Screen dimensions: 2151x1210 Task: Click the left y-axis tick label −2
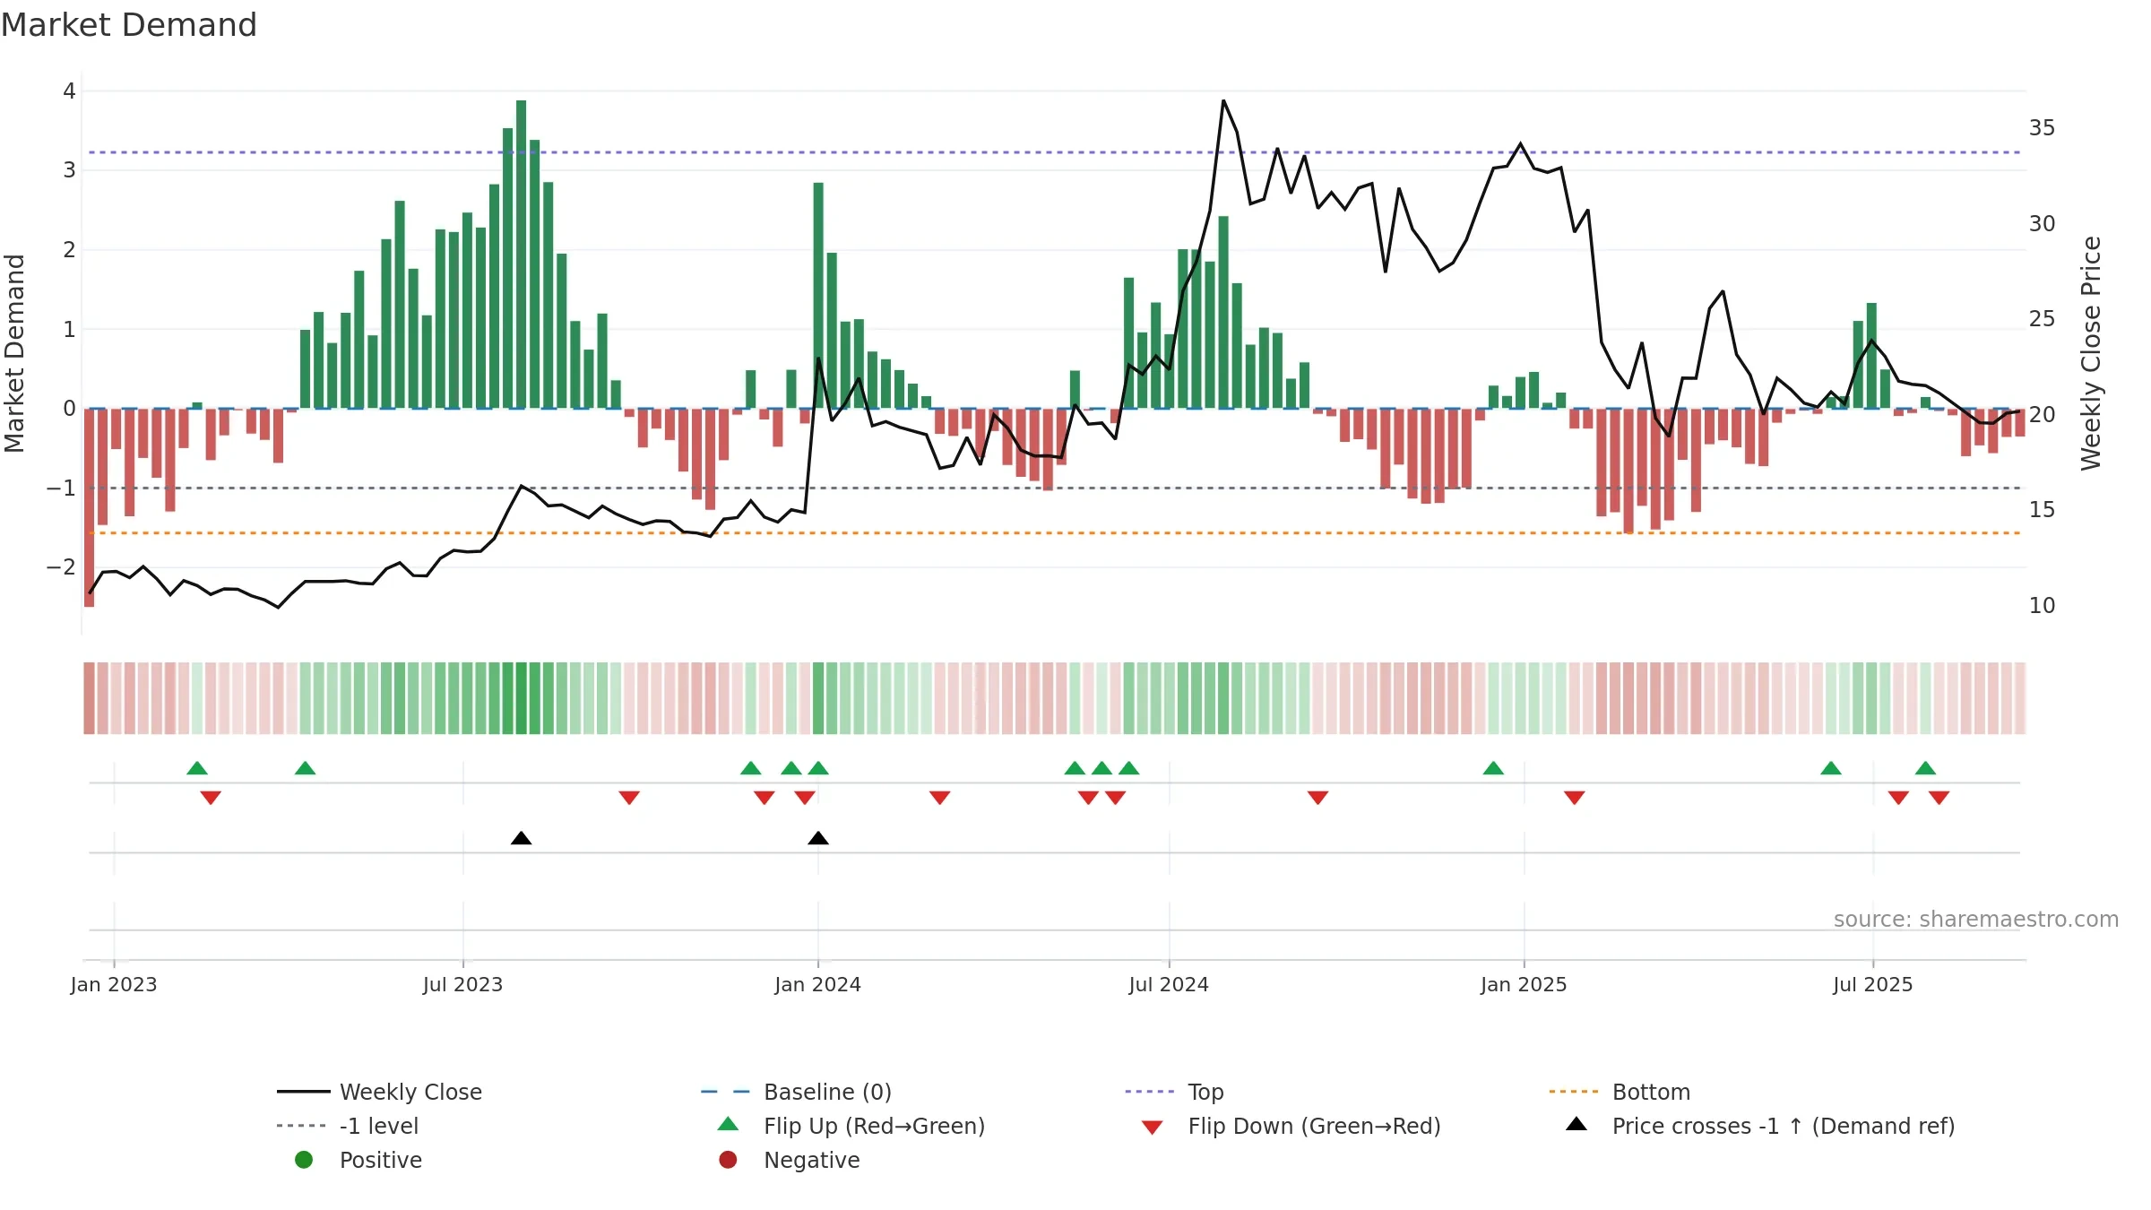(x=61, y=567)
